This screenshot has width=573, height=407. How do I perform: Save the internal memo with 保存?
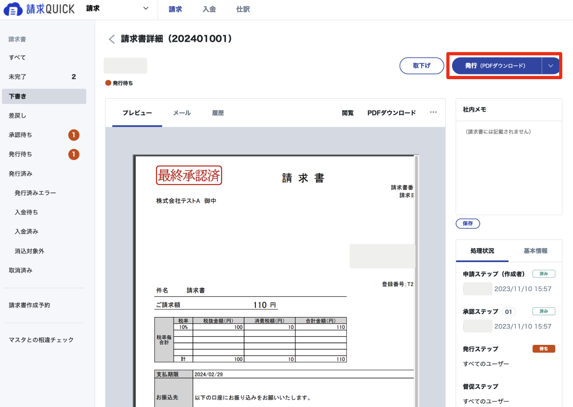468,224
